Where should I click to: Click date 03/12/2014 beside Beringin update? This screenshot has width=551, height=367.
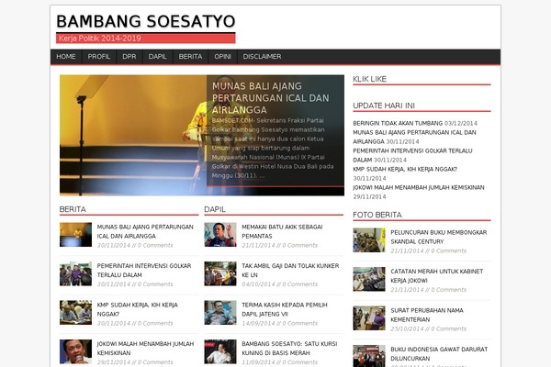(461, 123)
